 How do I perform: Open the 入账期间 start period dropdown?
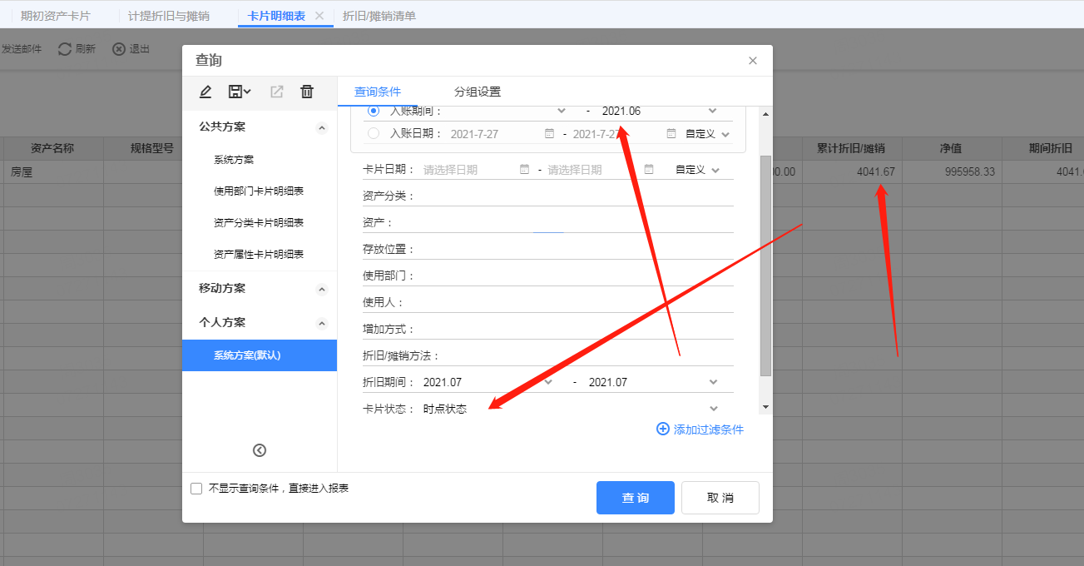[562, 111]
